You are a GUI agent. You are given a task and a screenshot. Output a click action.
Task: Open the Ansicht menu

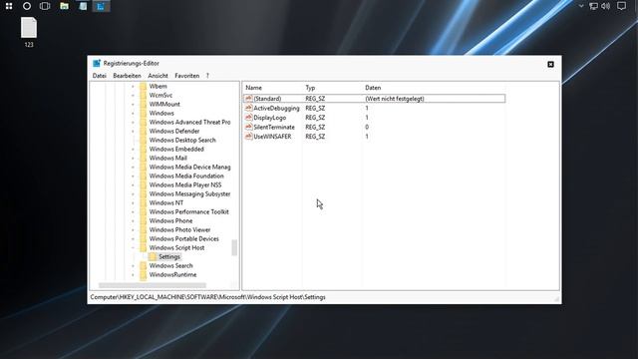pyautogui.click(x=158, y=76)
